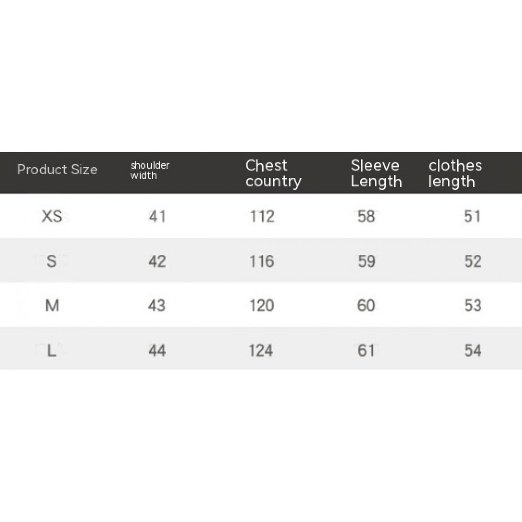The height and width of the screenshot is (522, 522).
Task: Click shoulder width value 43 for M
Action: click(157, 306)
